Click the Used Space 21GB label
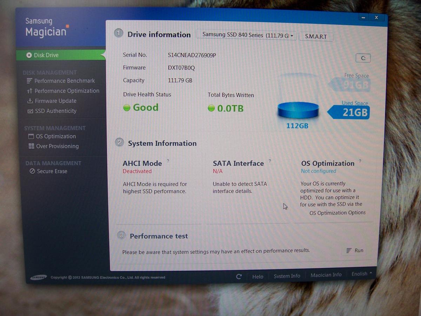421x316 pixels. click(349, 112)
